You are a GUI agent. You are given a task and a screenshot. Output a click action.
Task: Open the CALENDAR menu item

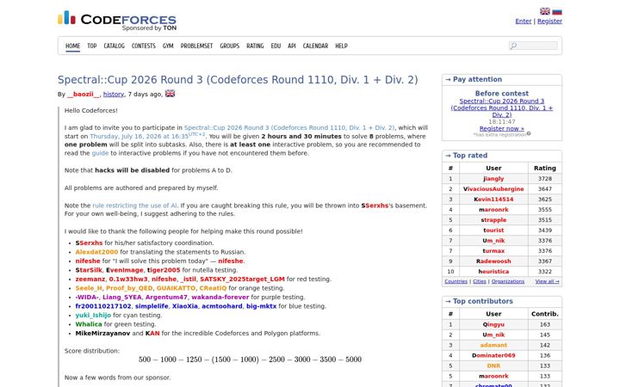(x=315, y=46)
